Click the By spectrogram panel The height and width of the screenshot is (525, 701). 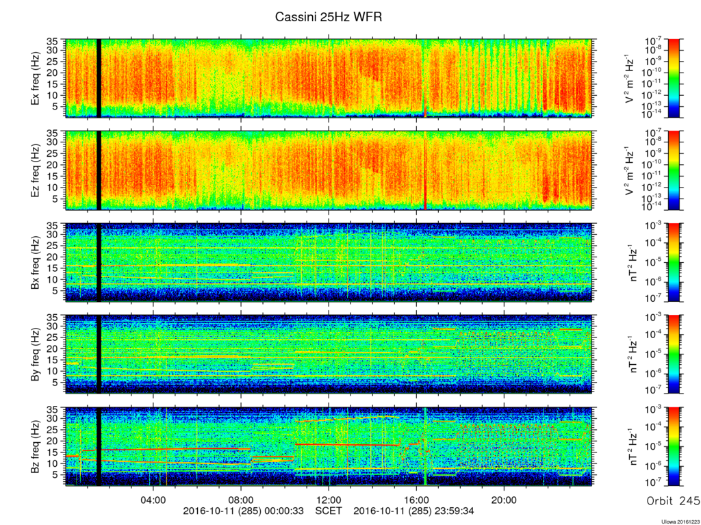(329, 354)
